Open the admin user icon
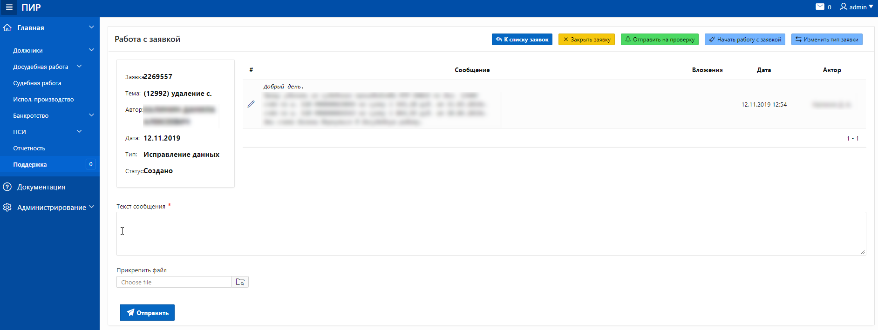Image resolution: width=878 pixels, height=330 pixels. pos(843,7)
